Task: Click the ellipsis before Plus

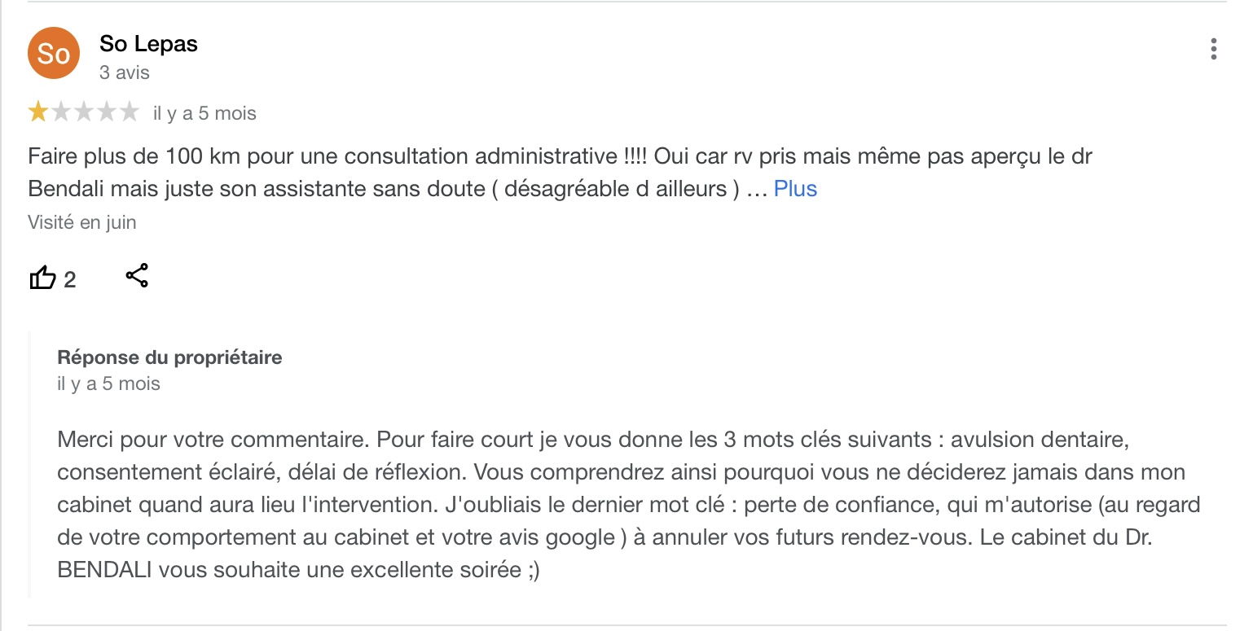Action: tap(757, 191)
